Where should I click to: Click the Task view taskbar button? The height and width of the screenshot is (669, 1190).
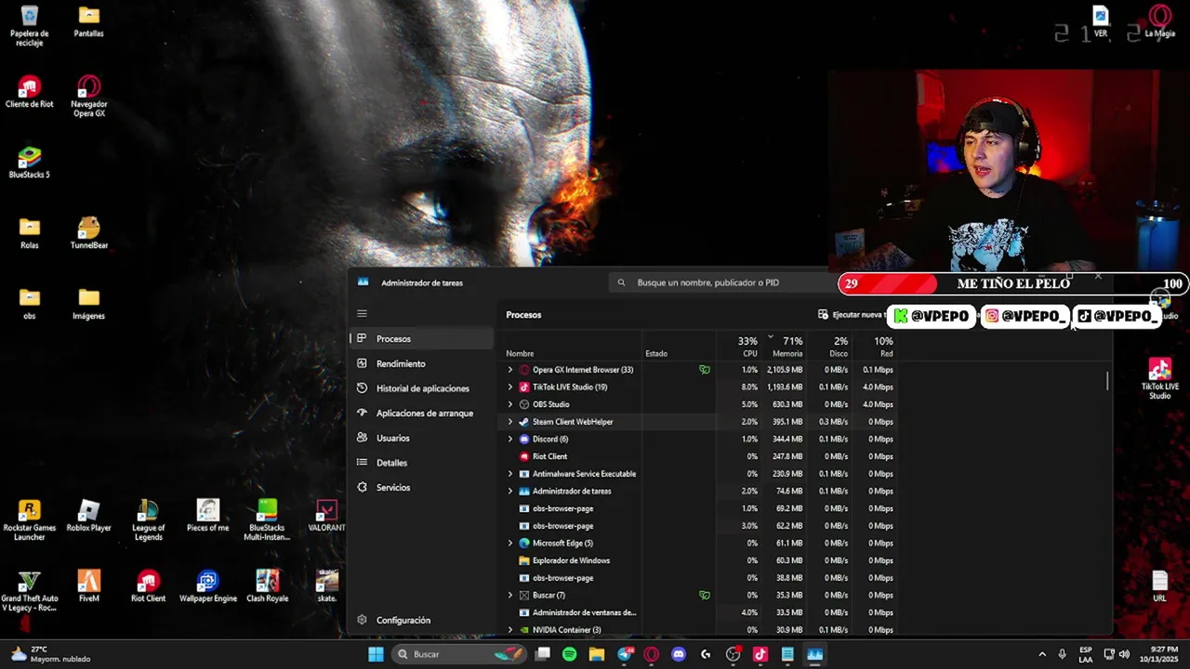(x=542, y=654)
